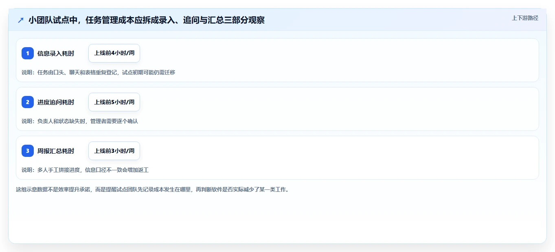Click the 上线前4小时/周 chip

click(114, 53)
